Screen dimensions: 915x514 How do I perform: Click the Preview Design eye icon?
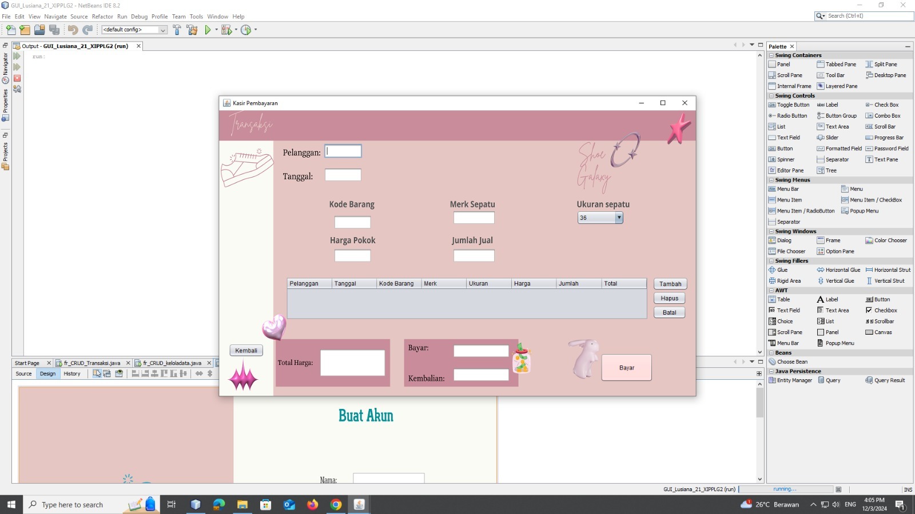pos(119,374)
